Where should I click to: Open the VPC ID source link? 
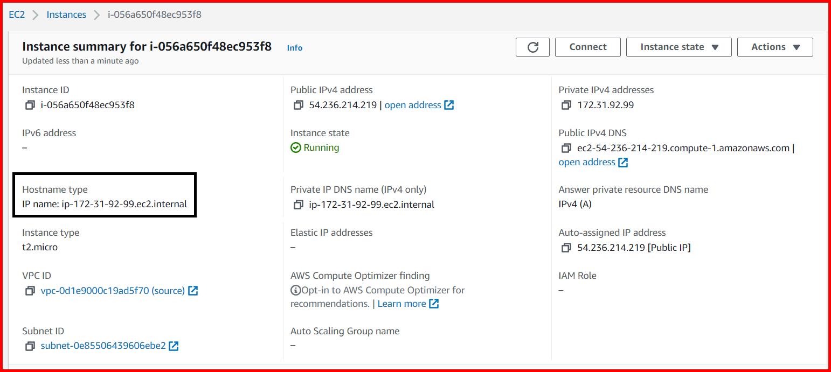[168, 291]
